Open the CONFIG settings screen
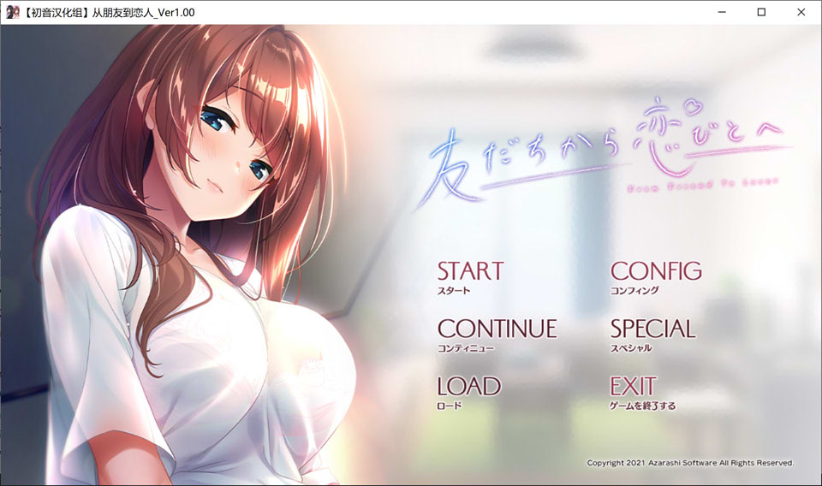 (656, 271)
